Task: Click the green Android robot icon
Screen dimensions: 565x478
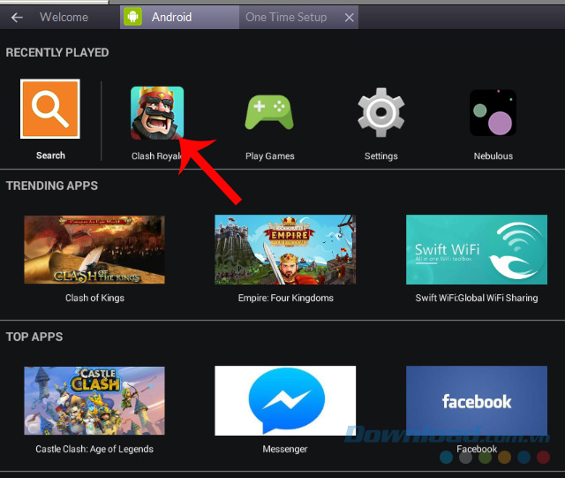Action: [x=133, y=17]
